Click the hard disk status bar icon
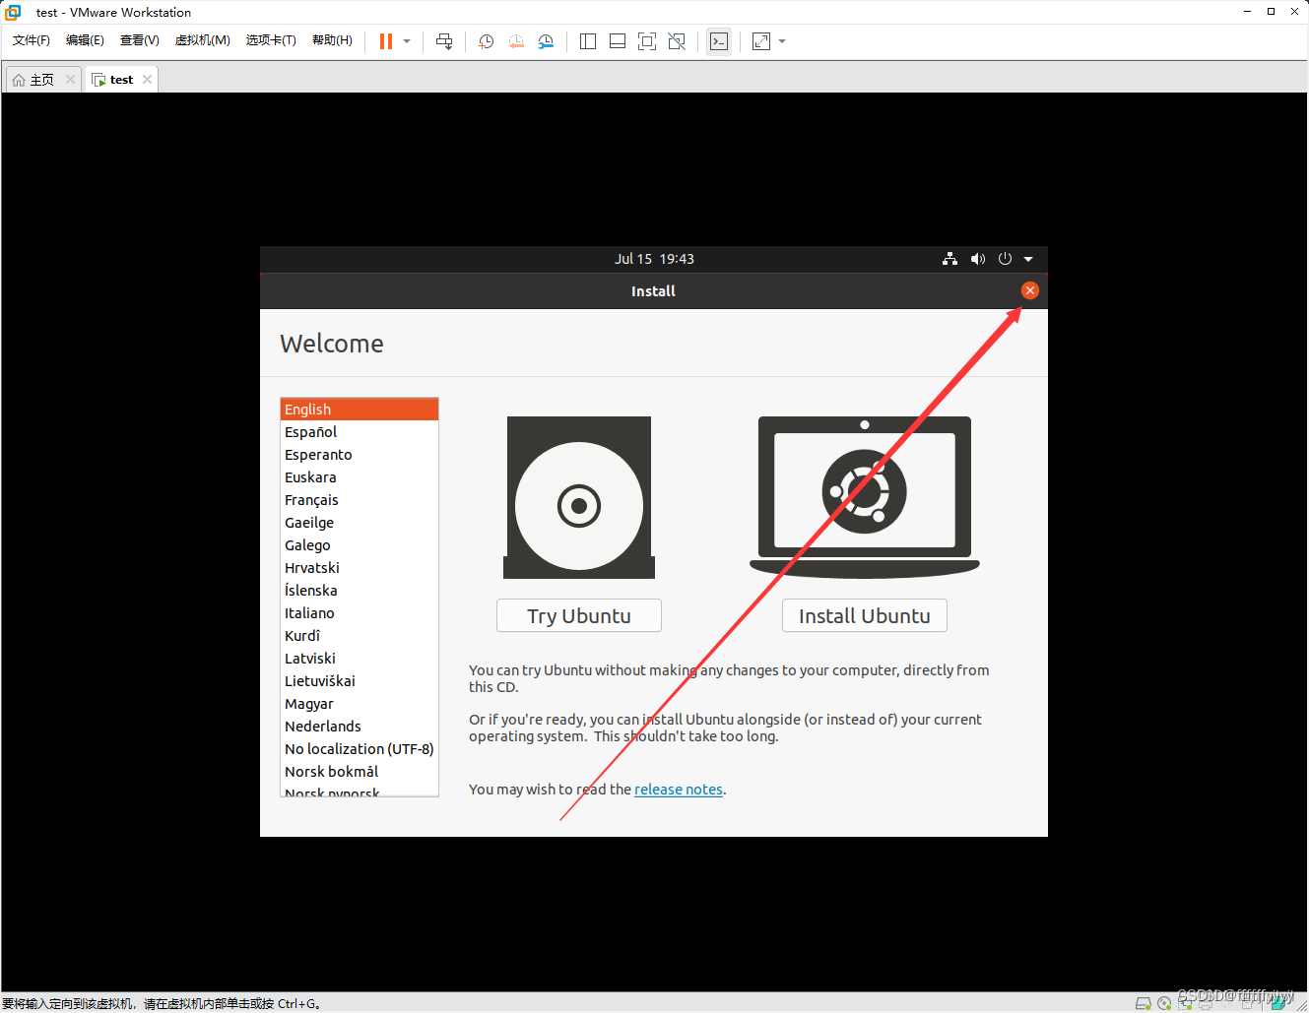The image size is (1309, 1013). [1143, 1003]
